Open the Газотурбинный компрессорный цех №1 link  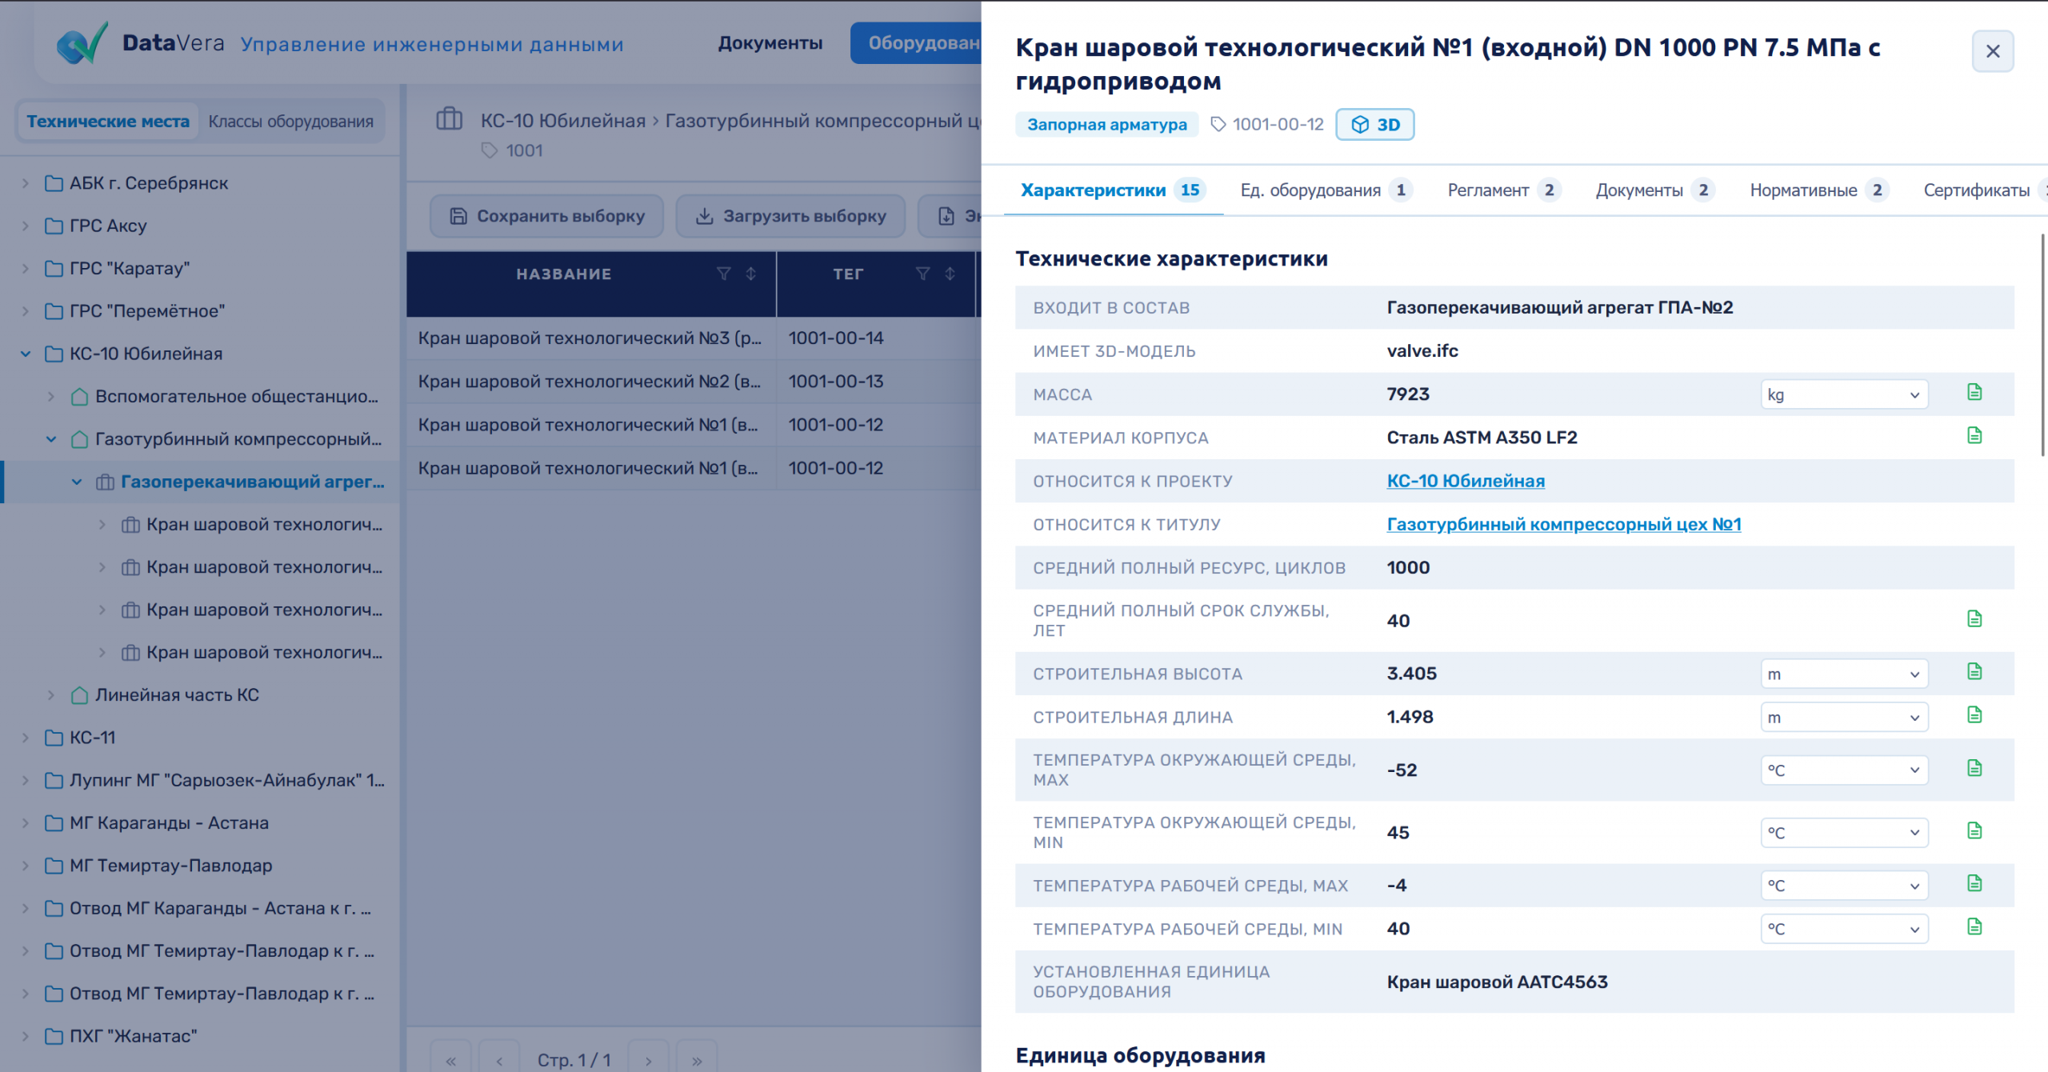click(1563, 524)
